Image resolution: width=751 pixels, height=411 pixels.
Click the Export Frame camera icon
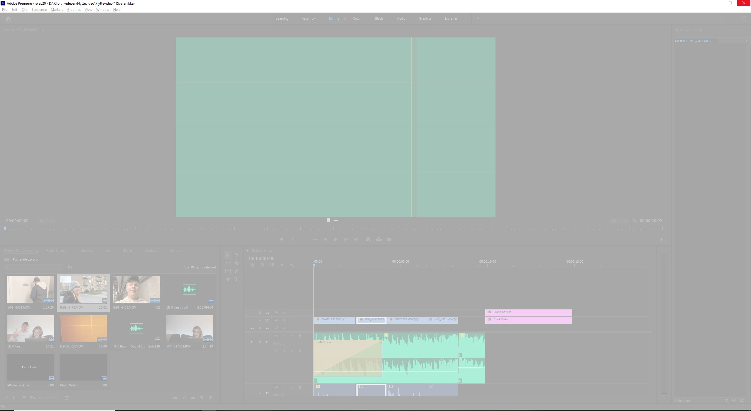click(389, 239)
